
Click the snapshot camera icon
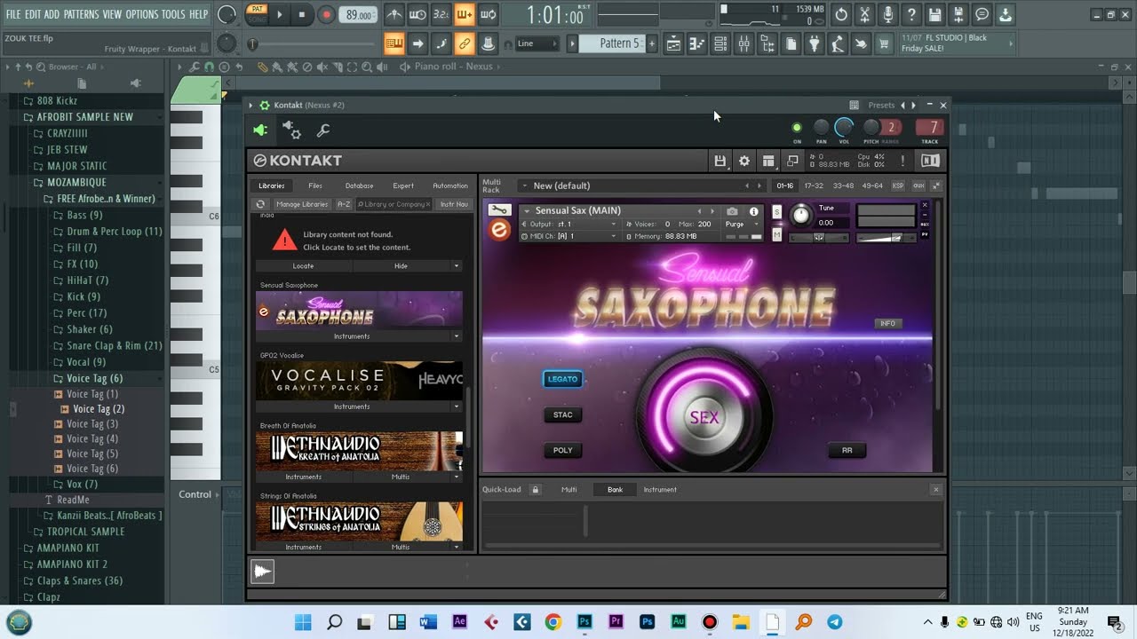[732, 211]
